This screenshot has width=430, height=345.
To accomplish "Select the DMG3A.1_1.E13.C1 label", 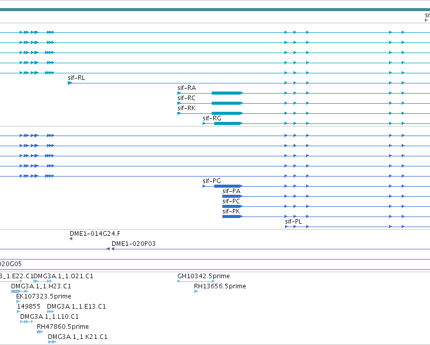I will tap(76, 307).
